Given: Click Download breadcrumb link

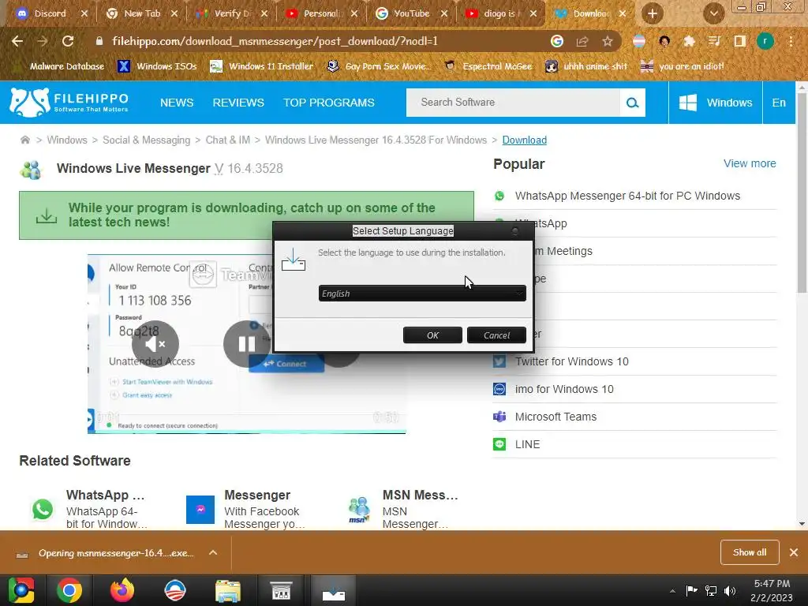Looking at the screenshot, I should 525,140.
